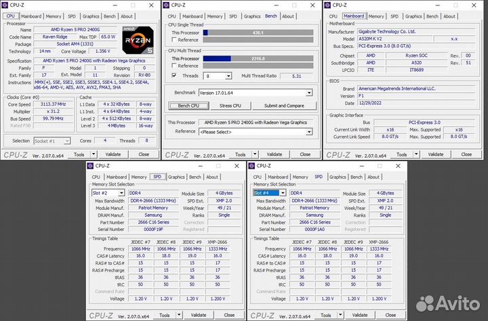Click the Core Voltage value 1.356 V
The height and width of the screenshot is (321, 488).
102,51
